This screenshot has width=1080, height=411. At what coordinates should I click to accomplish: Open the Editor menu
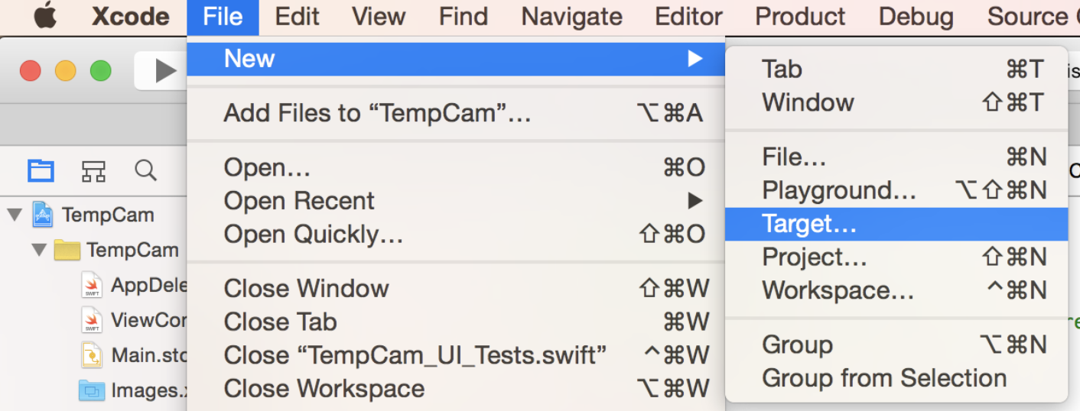point(688,17)
